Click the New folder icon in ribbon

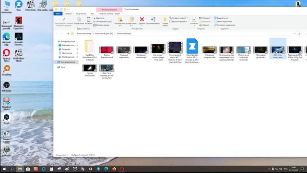[165, 19]
